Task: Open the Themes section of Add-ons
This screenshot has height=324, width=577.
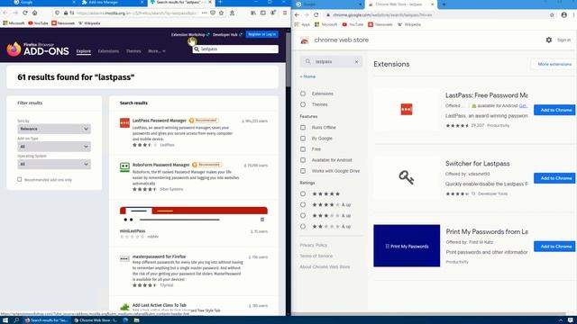Action: [133, 51]
